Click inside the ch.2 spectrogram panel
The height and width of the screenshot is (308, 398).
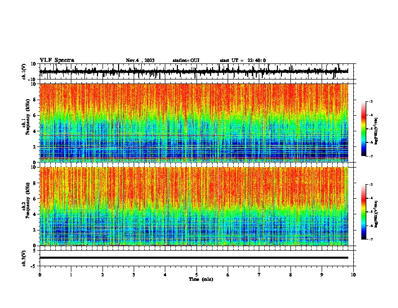tap(194, 206)
